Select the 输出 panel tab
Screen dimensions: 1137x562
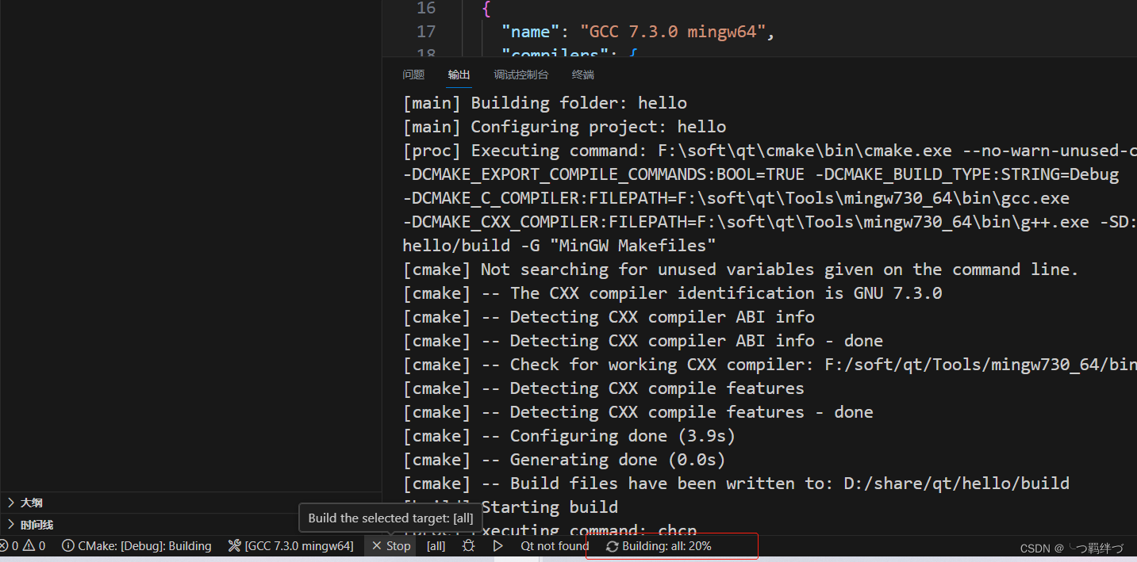click(x=459, y=75)
